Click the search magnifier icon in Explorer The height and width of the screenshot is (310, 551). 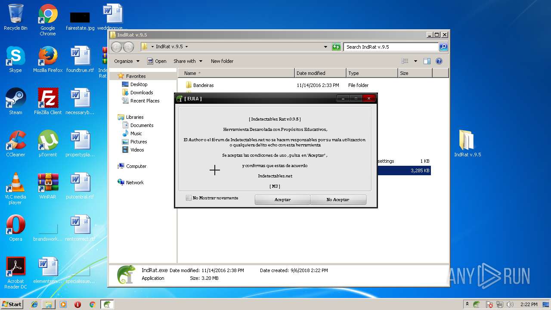click(x=443, y=47)
